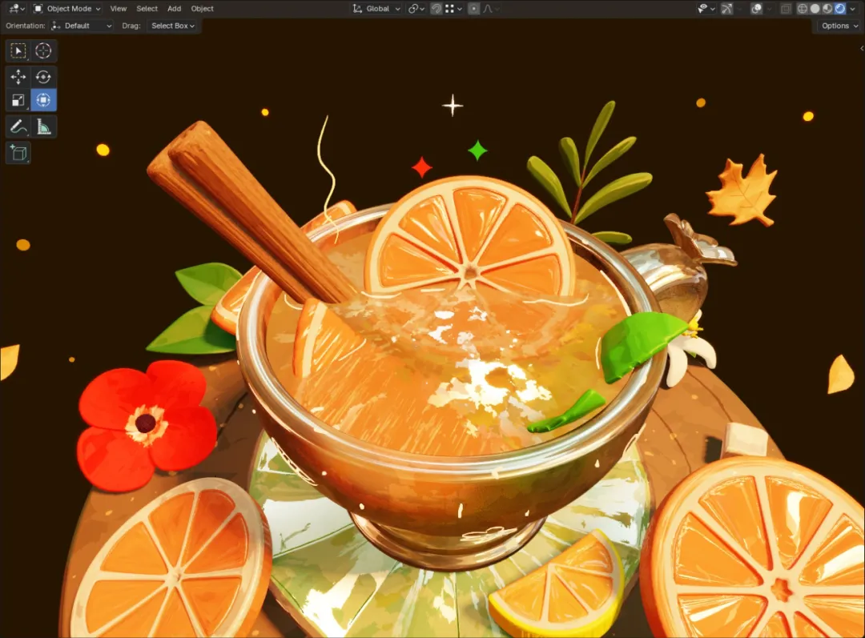Toggle viewport gizmos display
Image resolution: width=865 pixels, height=638 pixels.
pyautogui.click(x=726, y=8)
